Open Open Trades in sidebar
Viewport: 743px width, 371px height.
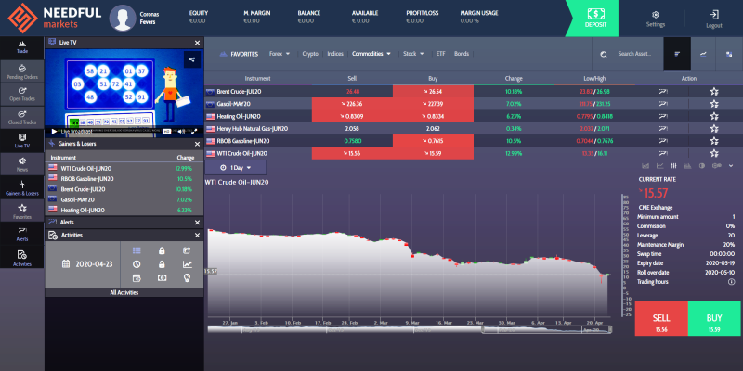coord(21,95)
